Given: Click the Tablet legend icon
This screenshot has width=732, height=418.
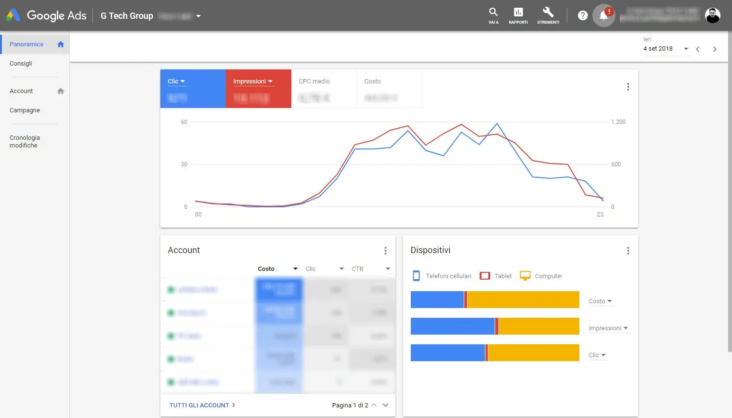Looking at the screenshot, I should pyautogui.click(x=485, y=276).
